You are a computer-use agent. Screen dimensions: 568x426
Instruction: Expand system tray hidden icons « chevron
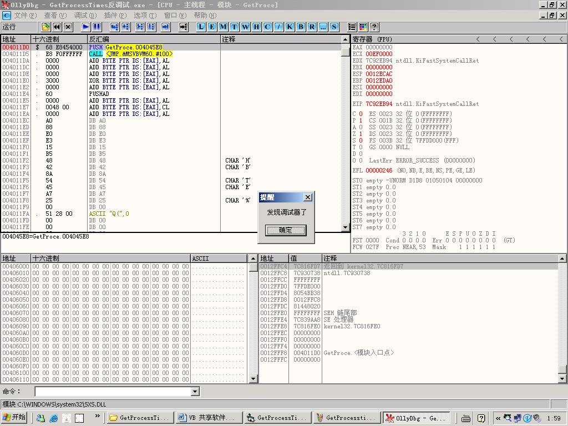click(498, 418)
